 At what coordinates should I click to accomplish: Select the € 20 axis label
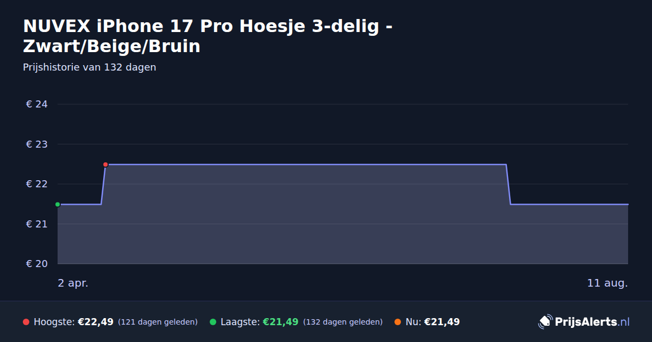37,264
